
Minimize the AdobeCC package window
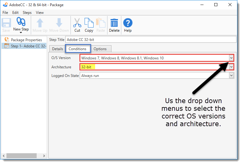coord(202,5)
